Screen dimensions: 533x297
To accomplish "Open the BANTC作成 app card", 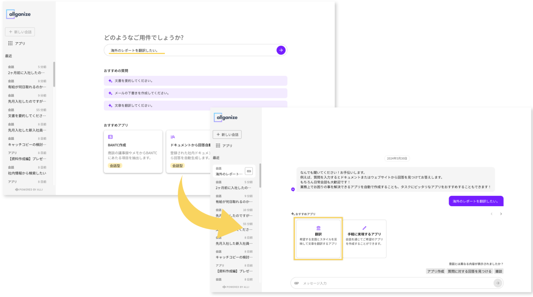I will click(x=133, y=152).
